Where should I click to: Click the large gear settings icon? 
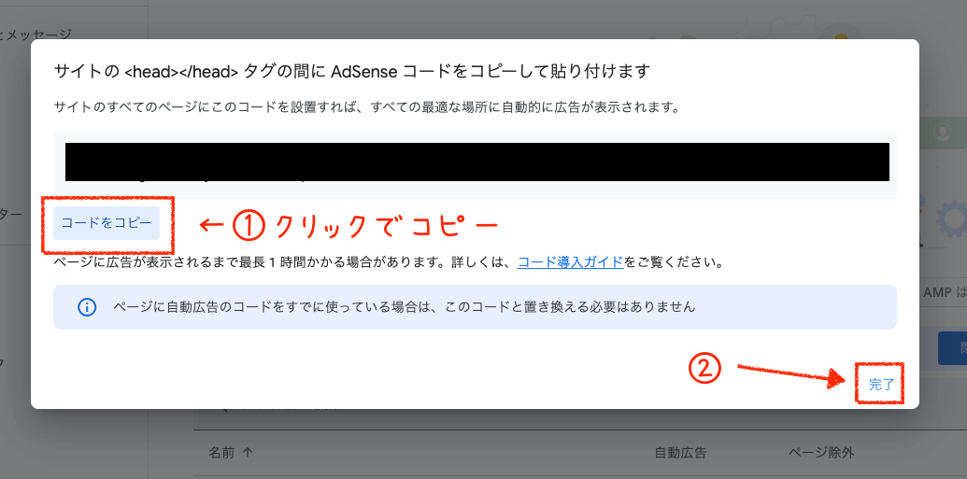coord(953,218)
